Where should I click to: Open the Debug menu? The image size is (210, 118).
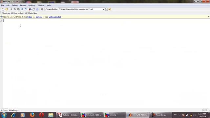[x=15, y=5]
